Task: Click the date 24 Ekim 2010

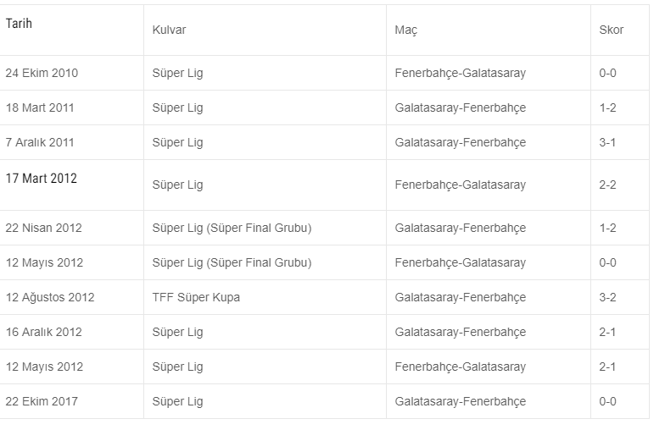Action: (x=42, y=73)
